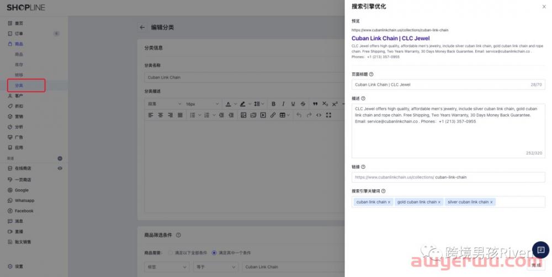Open source code view in editor toolbar
This screenshot has height=277, width=552.
tap(319, 115)
